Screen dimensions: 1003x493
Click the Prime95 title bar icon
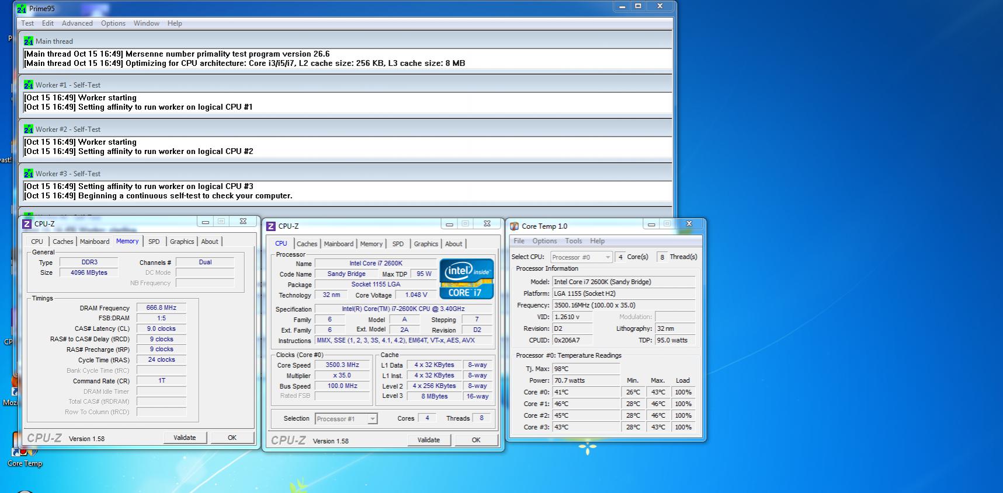tap(22, 9)
